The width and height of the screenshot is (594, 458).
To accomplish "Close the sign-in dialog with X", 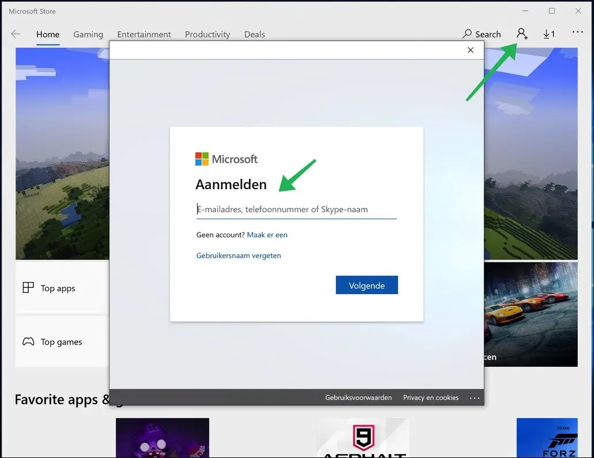I will pyautogui.click(x=471, y=50).
